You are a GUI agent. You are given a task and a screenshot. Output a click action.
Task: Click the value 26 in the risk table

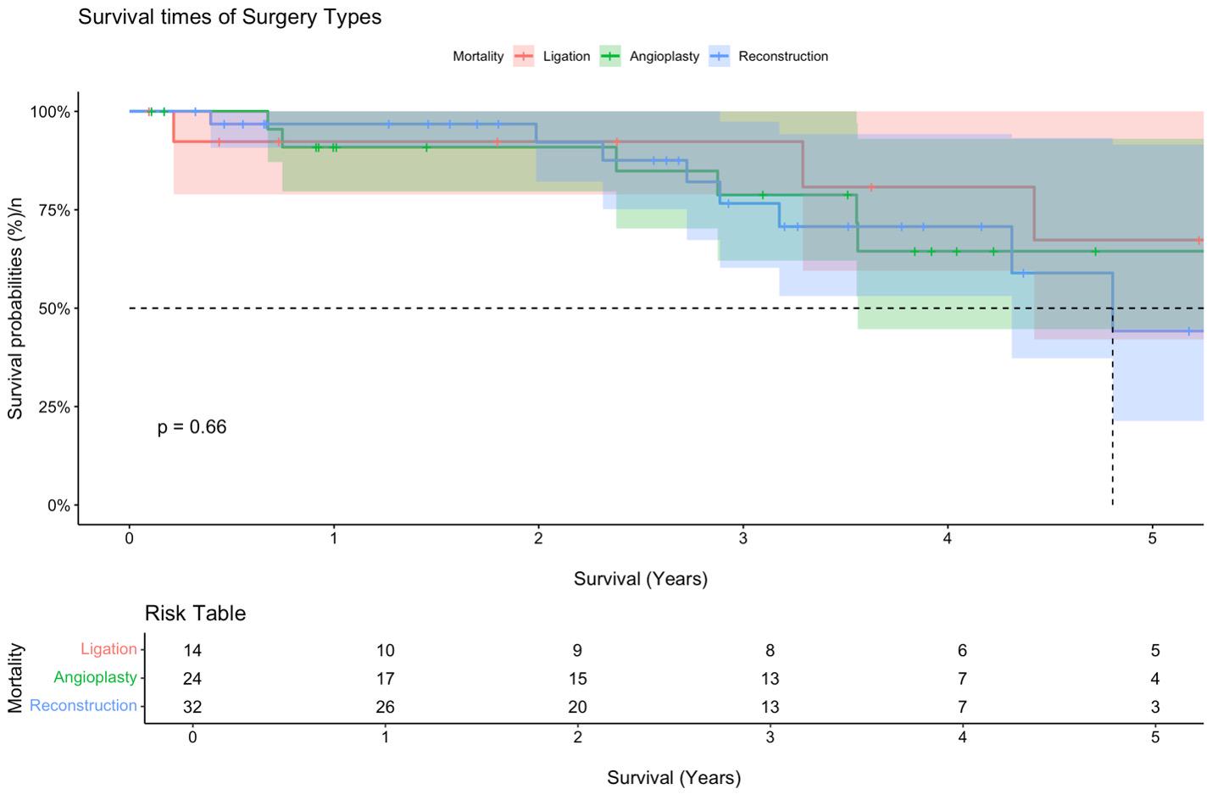[385, 707]
